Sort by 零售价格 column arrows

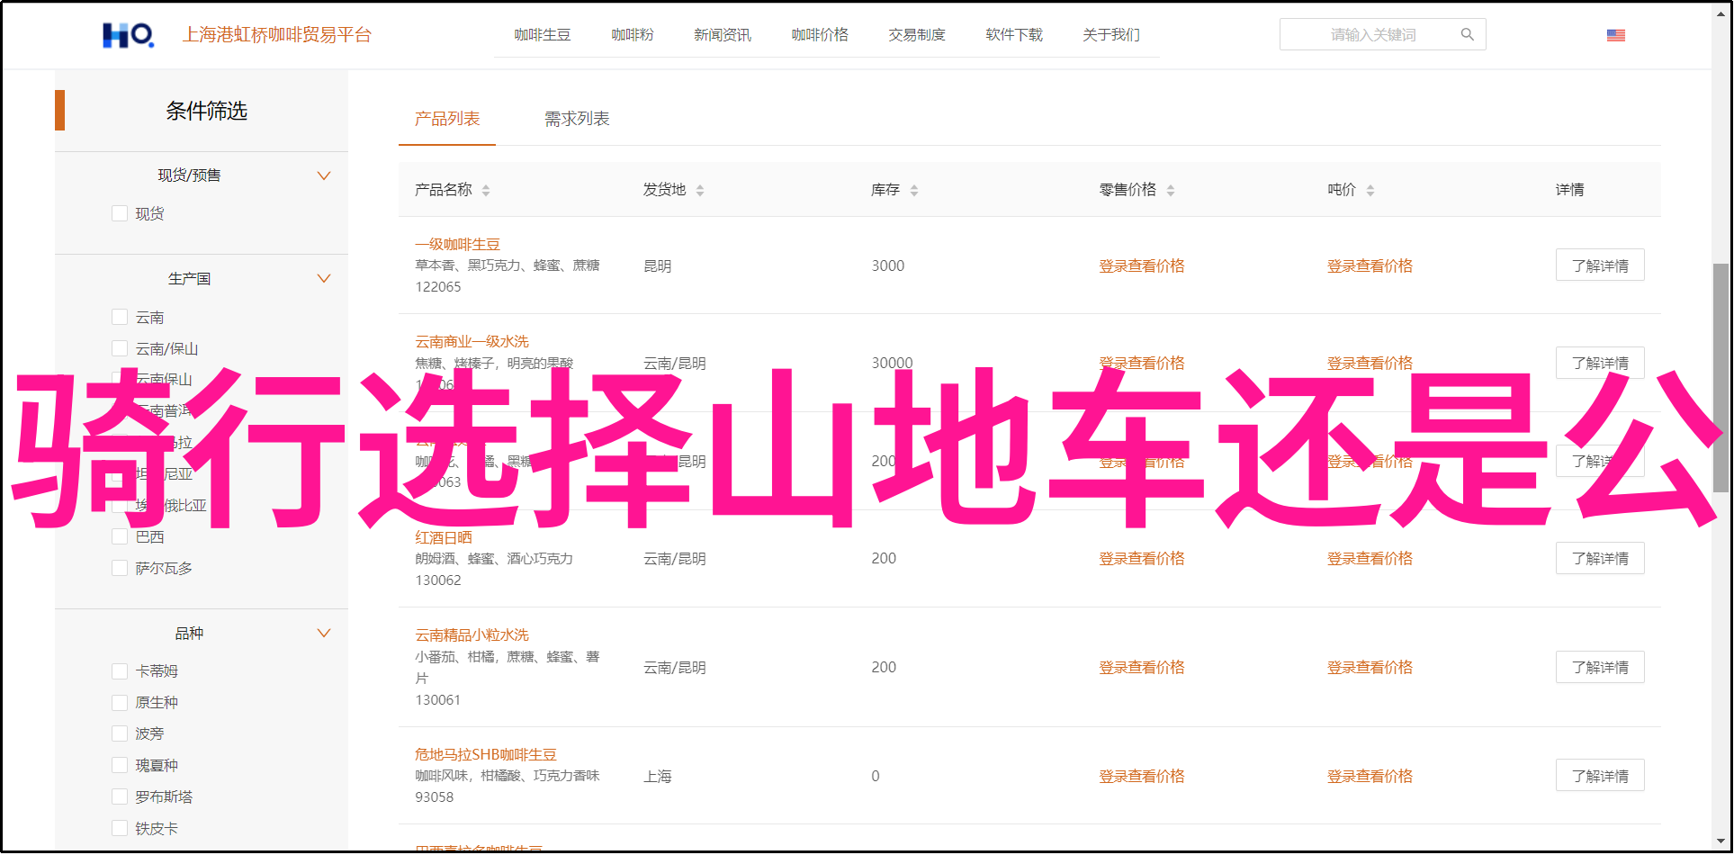1171,190
